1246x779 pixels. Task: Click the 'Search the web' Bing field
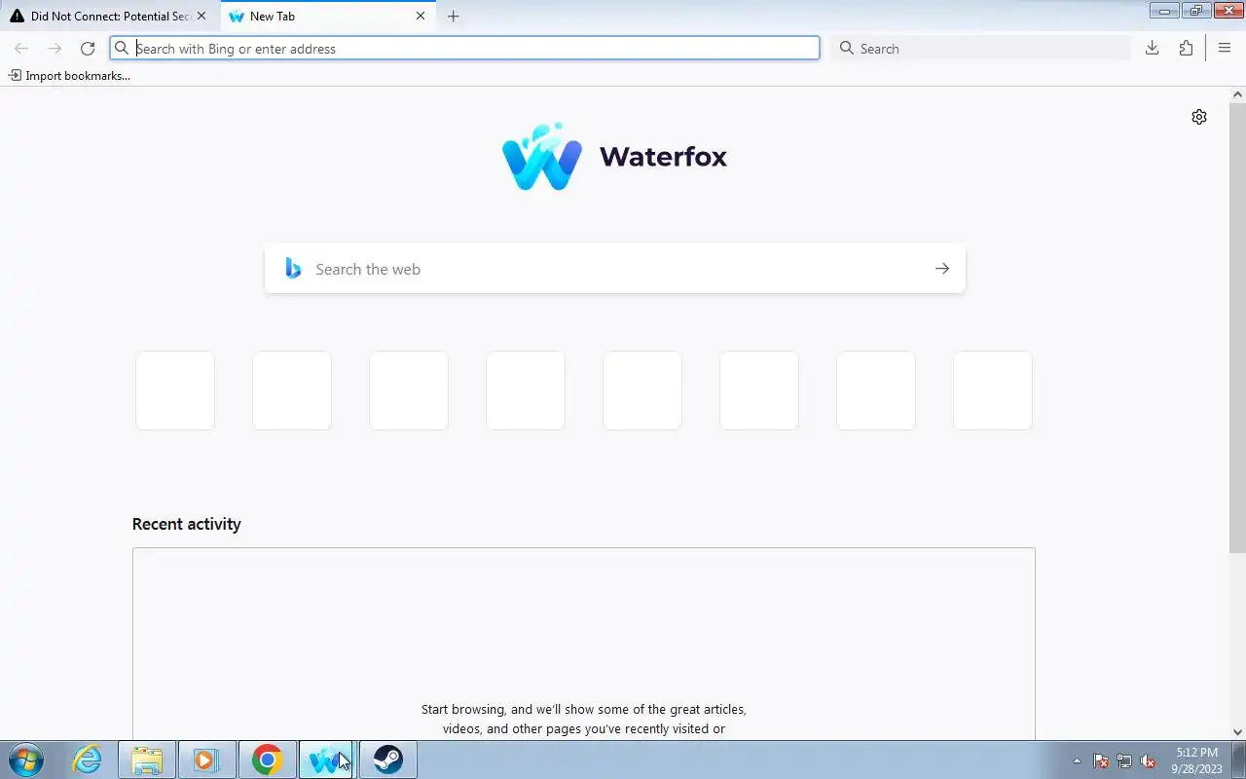pos(615,269)
